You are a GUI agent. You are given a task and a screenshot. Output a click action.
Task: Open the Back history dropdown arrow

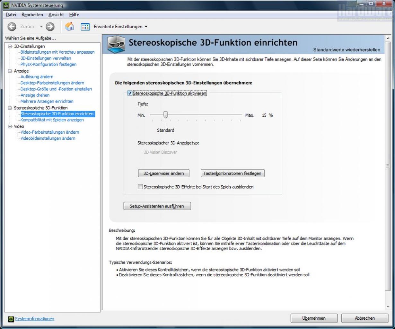[41, 27]
